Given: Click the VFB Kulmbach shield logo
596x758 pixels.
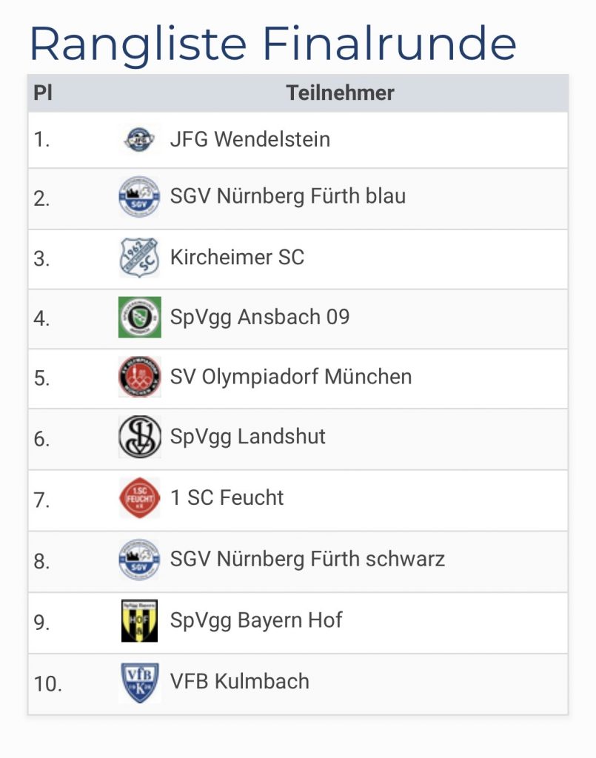Looking at the screenshot, I should tap(139, 682).
